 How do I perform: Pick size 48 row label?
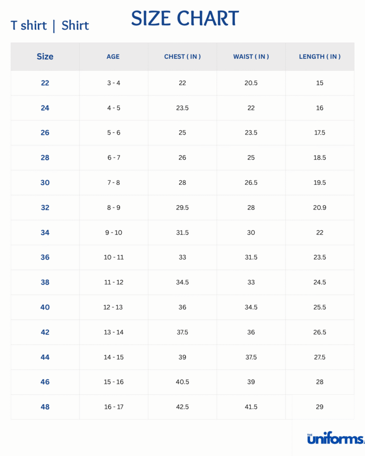pos(45,407)
